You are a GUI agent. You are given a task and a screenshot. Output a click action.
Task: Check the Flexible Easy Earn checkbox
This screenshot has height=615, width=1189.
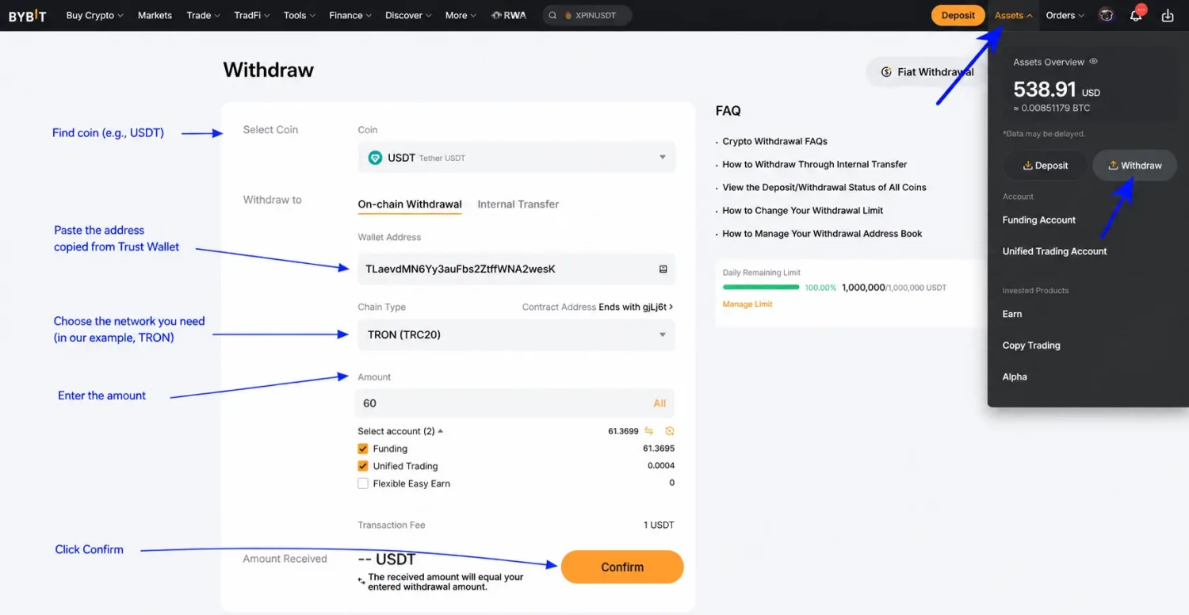363,483
